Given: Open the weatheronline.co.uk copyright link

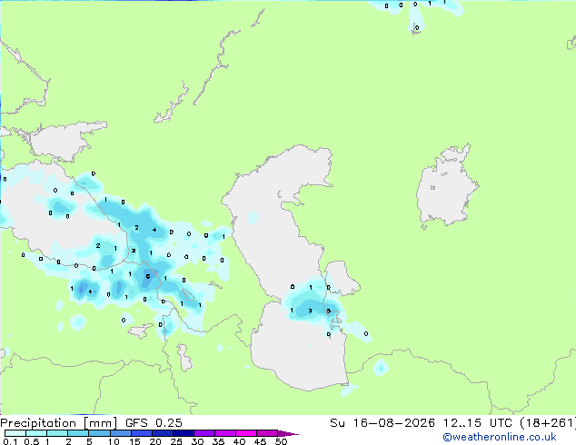Looking at the screenshot, I should tap(500, 437).
